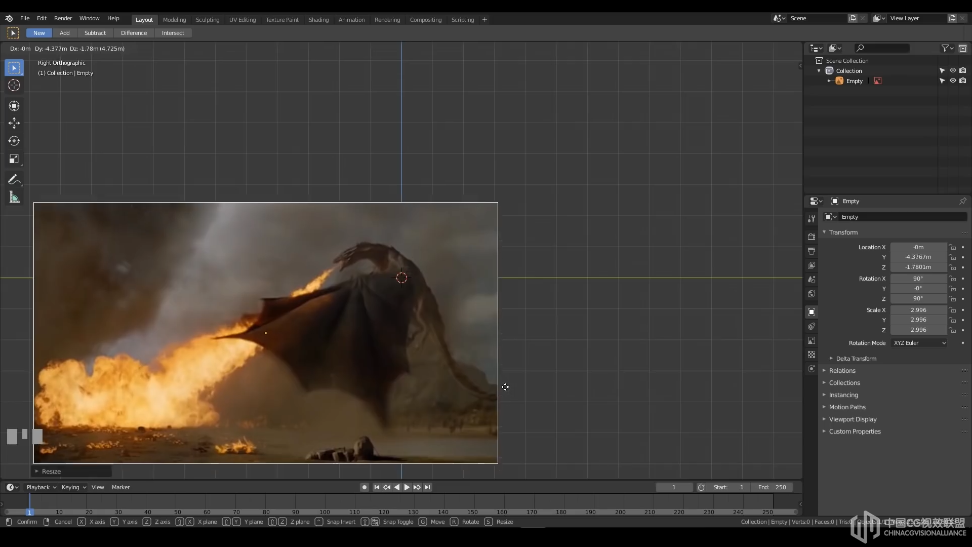Switch to the Scripting workspace tab
This screenshot has width=972, height=547.
point(463,20)
